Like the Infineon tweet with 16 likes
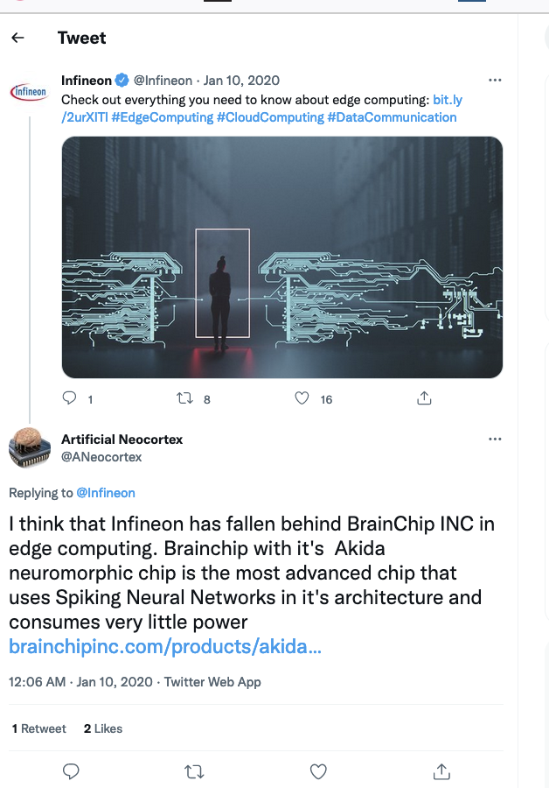 302,398
